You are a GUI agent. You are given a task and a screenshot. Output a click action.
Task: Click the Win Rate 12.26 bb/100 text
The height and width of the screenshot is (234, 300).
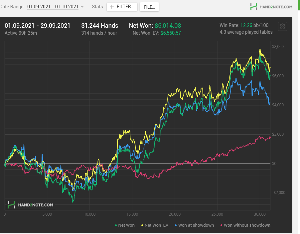244,25
